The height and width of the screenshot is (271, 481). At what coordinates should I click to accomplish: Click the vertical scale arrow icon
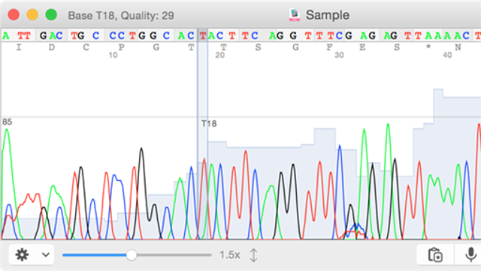[253, 255]
